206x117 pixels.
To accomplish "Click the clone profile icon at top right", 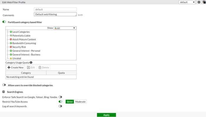I will click(204, 2).
